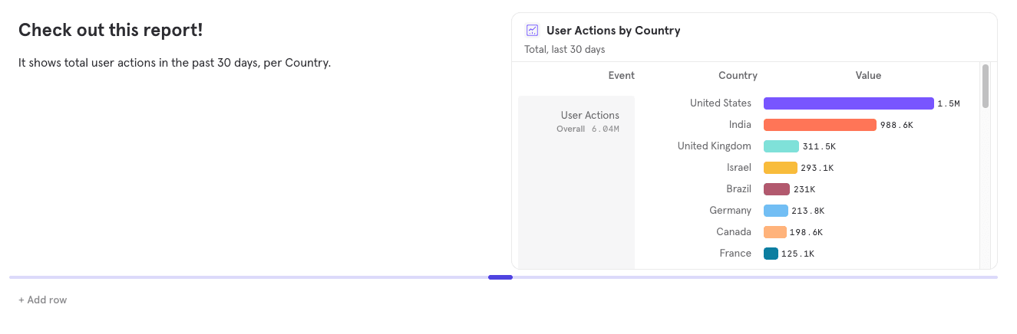Select the Germany light blue bar
The image size is (1017, 334).
775,211
